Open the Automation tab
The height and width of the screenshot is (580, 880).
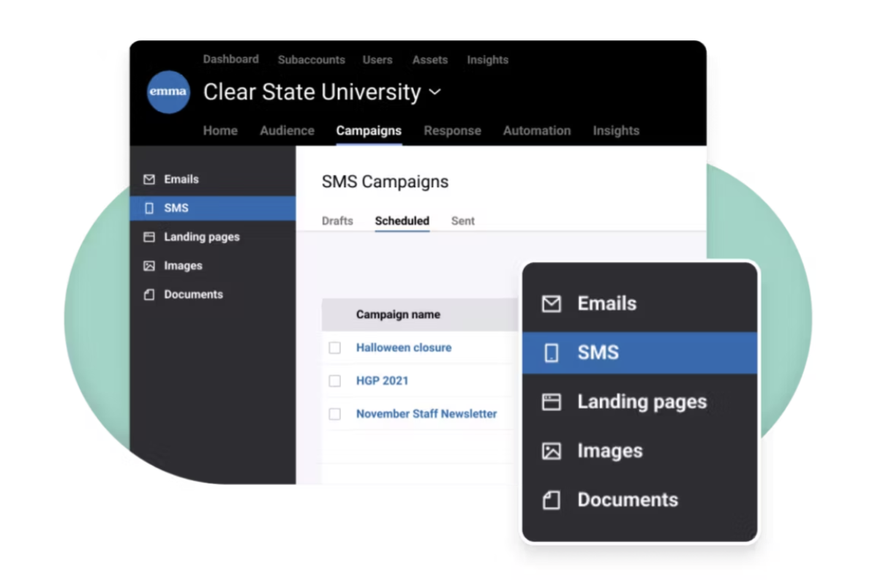[537, 131]
